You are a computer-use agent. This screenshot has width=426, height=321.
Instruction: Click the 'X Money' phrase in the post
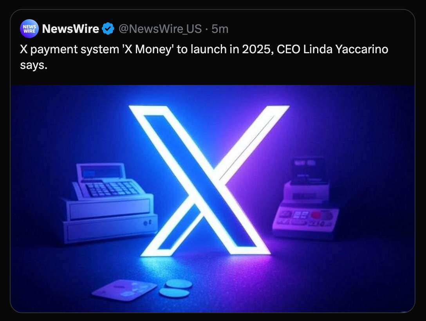coord(148,49)
